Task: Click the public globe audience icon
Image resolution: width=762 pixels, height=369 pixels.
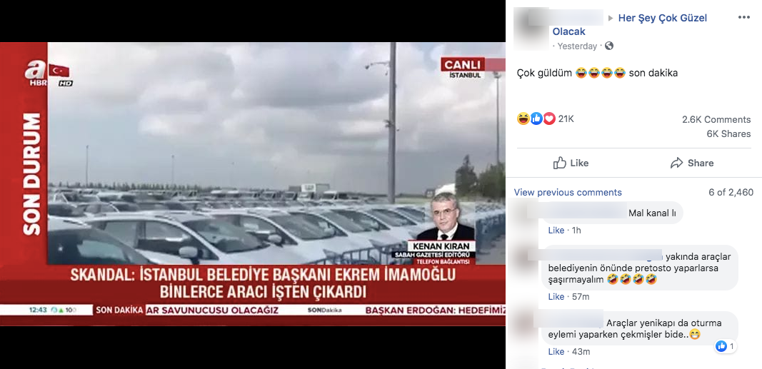Action: pyautogui.click(x=609, y=46)
